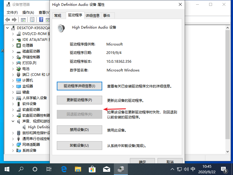
Task: Select 端口 (COM 和 LPT) tree item
Action: tap(36, 75)
